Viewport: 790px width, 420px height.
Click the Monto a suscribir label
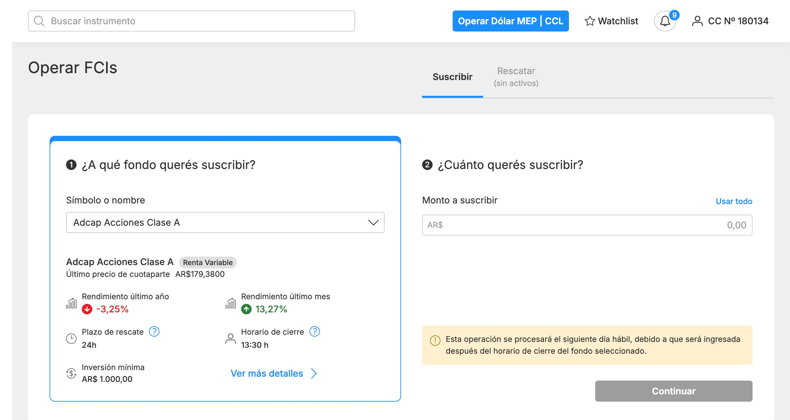460,200
